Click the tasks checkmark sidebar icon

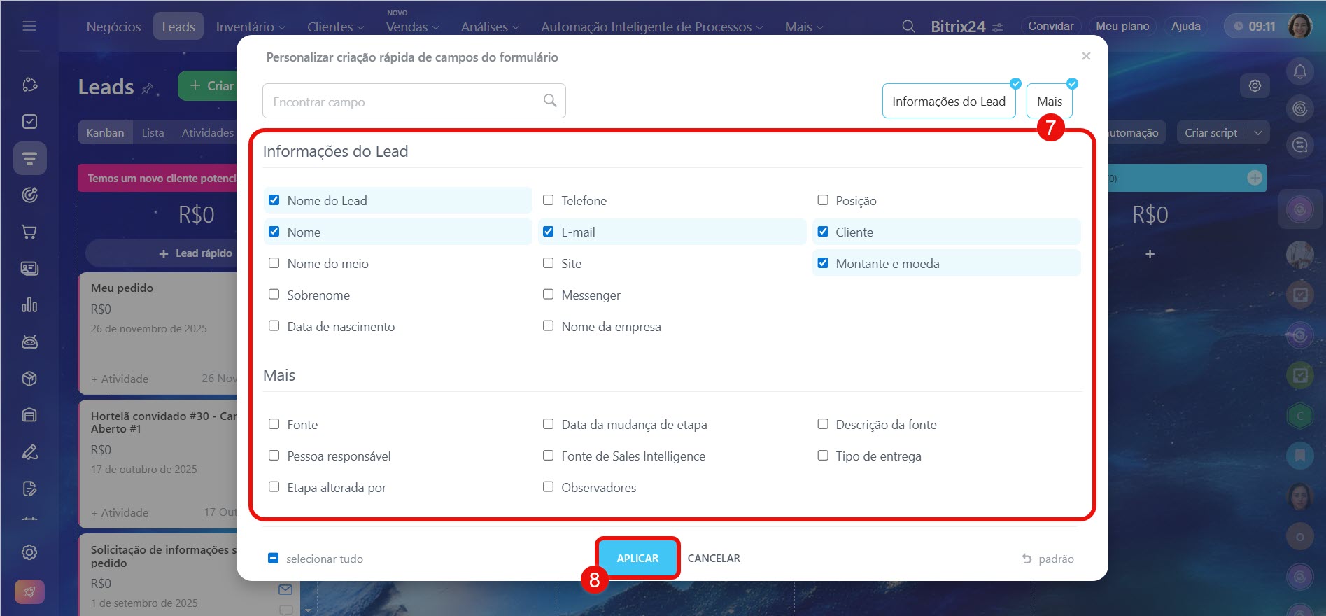tap(29, 122)
